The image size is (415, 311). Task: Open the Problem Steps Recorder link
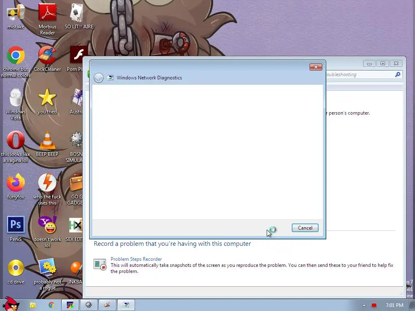tap(136, 259)
